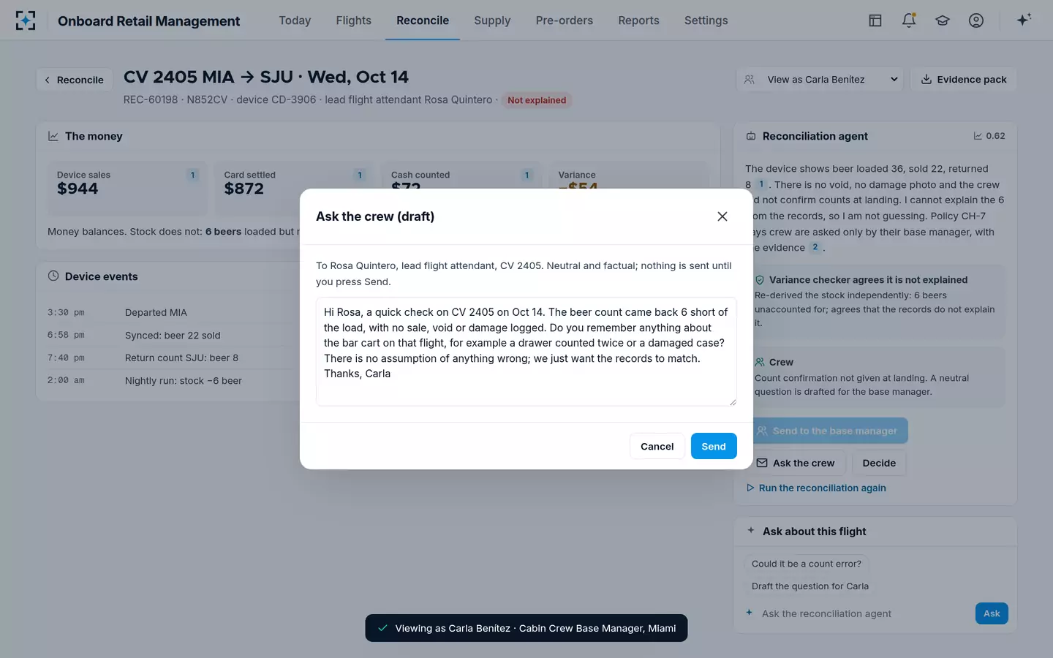Click the citation 1 badge on Cash counted
The width and height of the screenshot is (1053, 658).
(526, 175)
